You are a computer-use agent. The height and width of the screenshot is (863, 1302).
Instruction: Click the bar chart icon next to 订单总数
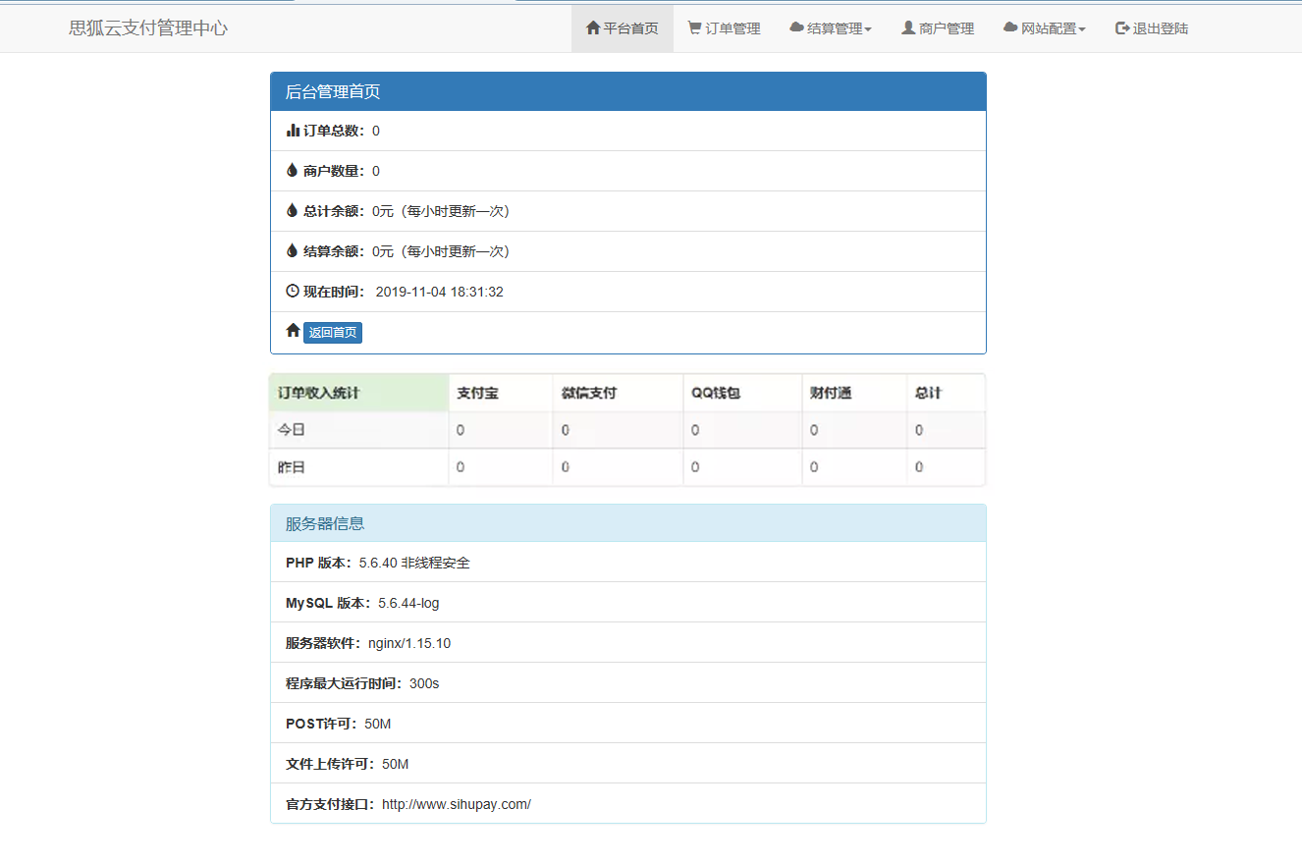coord(292,129)
